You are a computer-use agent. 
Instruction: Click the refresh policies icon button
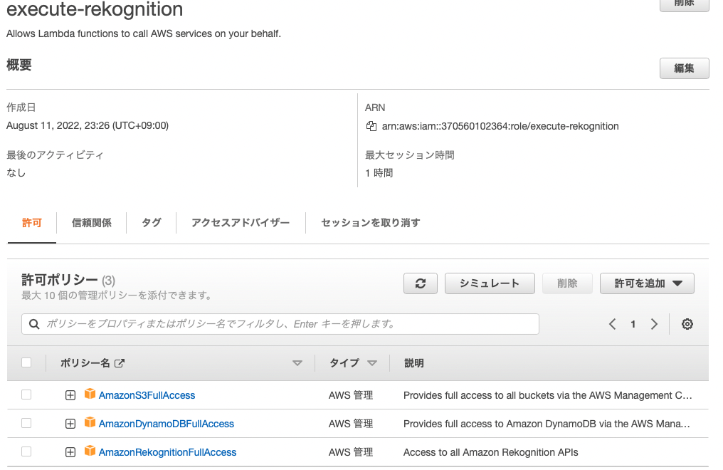[x=420, y=283]
